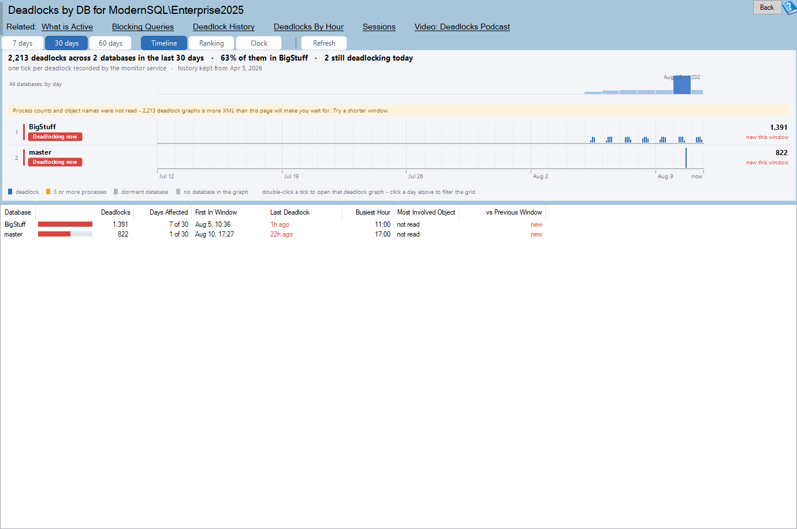Select master timeline row name
This screenshot has height=529, width=797.
pyautogui.click(x=40, y=152)
